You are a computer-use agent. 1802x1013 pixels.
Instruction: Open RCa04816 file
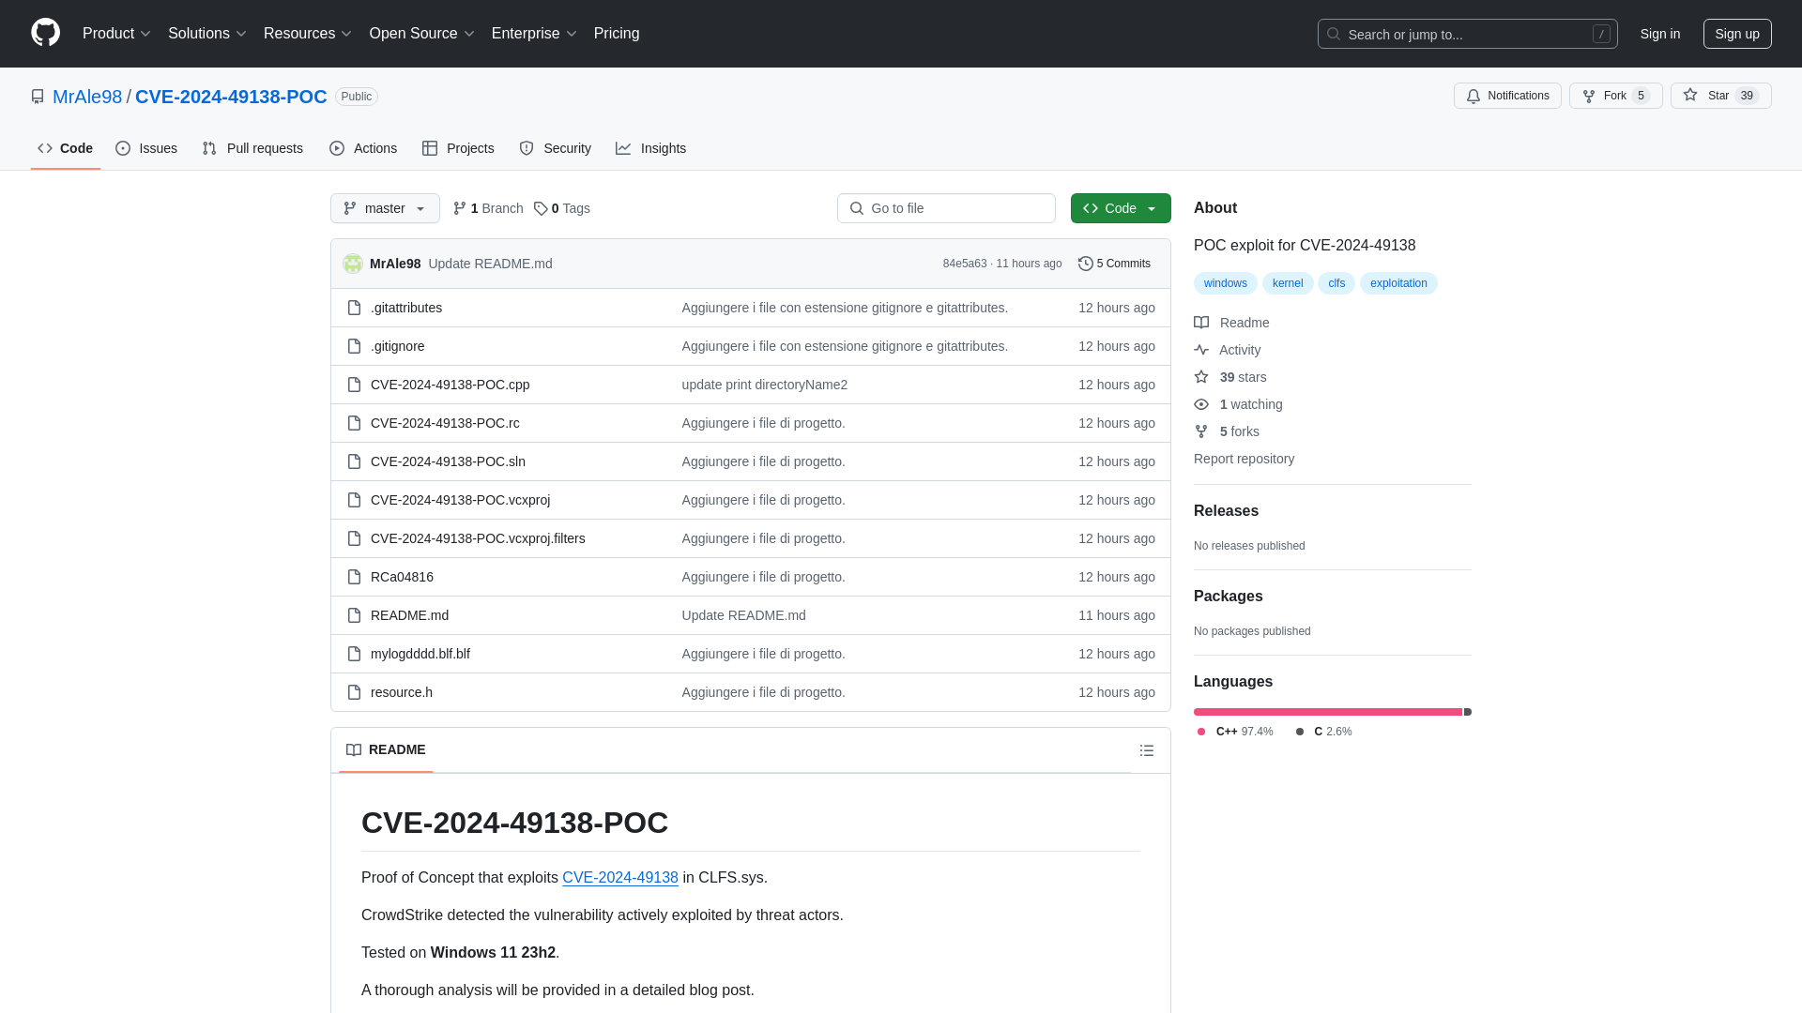tap(402, 577)
